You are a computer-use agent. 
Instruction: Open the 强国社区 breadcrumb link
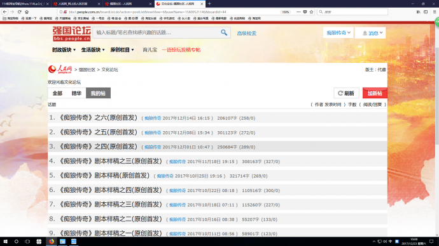[x=87, y=70]
